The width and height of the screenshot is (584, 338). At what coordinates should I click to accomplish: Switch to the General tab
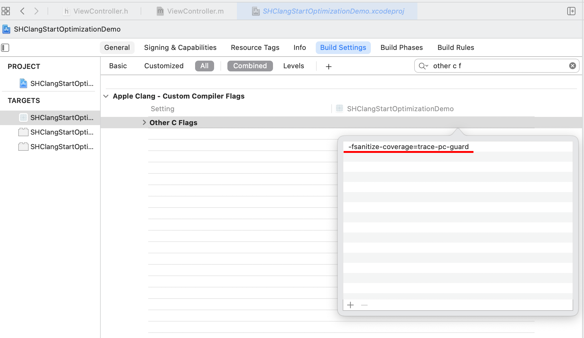117,47
